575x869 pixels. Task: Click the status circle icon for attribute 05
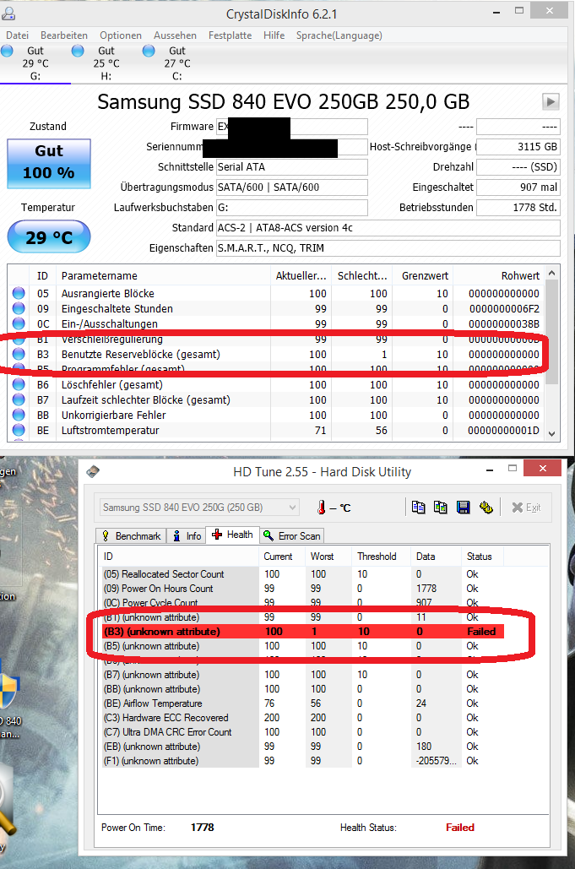click(x=19, y=292)
